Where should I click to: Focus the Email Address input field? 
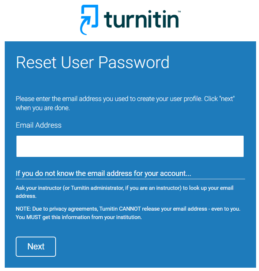[130, 146]
